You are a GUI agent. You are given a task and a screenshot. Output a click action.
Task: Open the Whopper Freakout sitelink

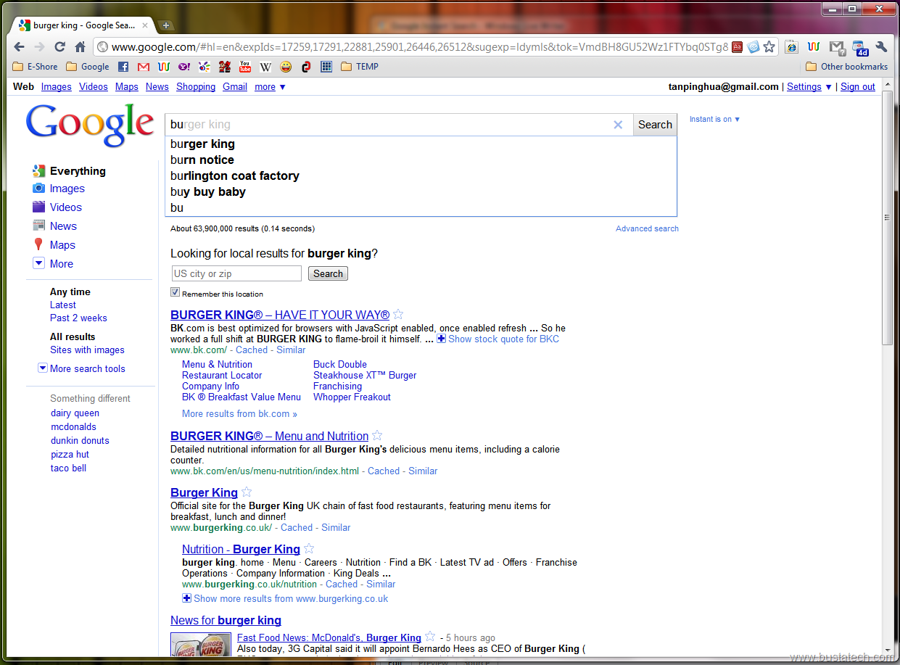point(352,397)
